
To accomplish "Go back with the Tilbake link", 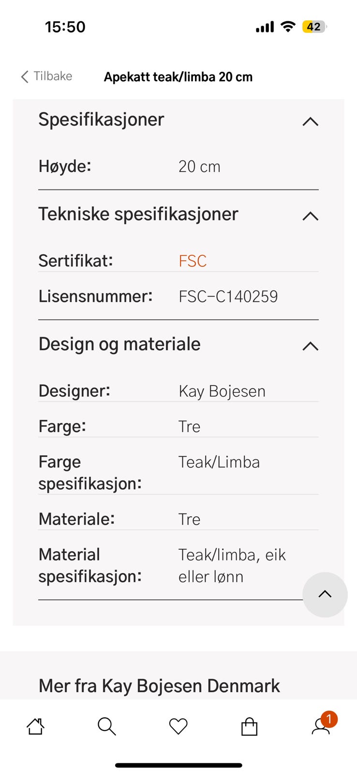I will 53,76.
